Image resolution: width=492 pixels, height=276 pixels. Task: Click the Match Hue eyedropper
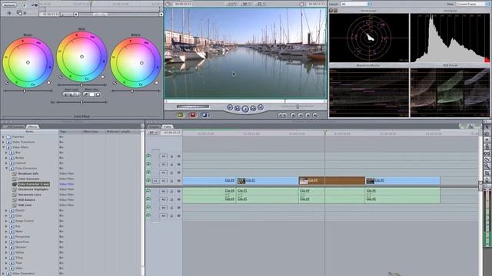(x=86, y=94)
